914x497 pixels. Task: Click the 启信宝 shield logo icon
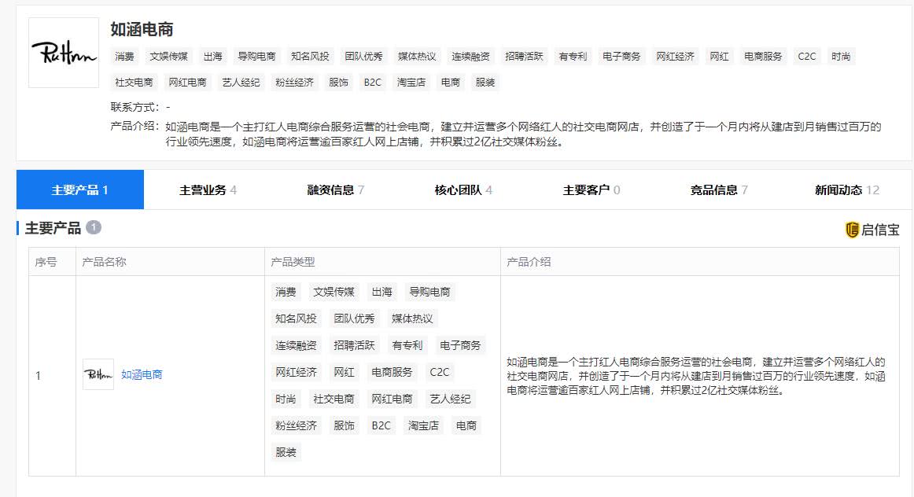coord(852,230)
